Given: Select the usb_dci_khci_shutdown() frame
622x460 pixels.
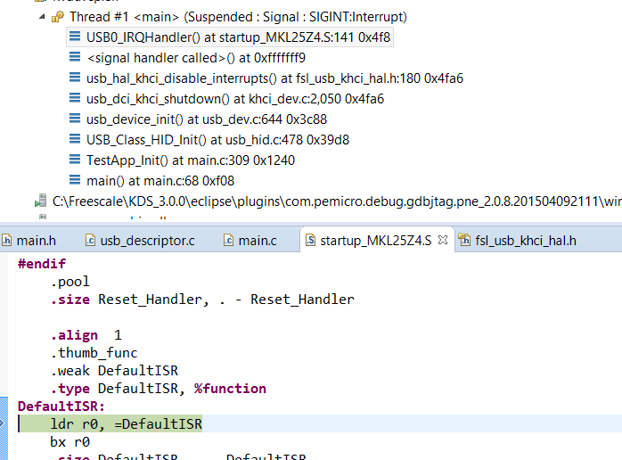Looking at the screenshot, I should [x=235, y=99].
